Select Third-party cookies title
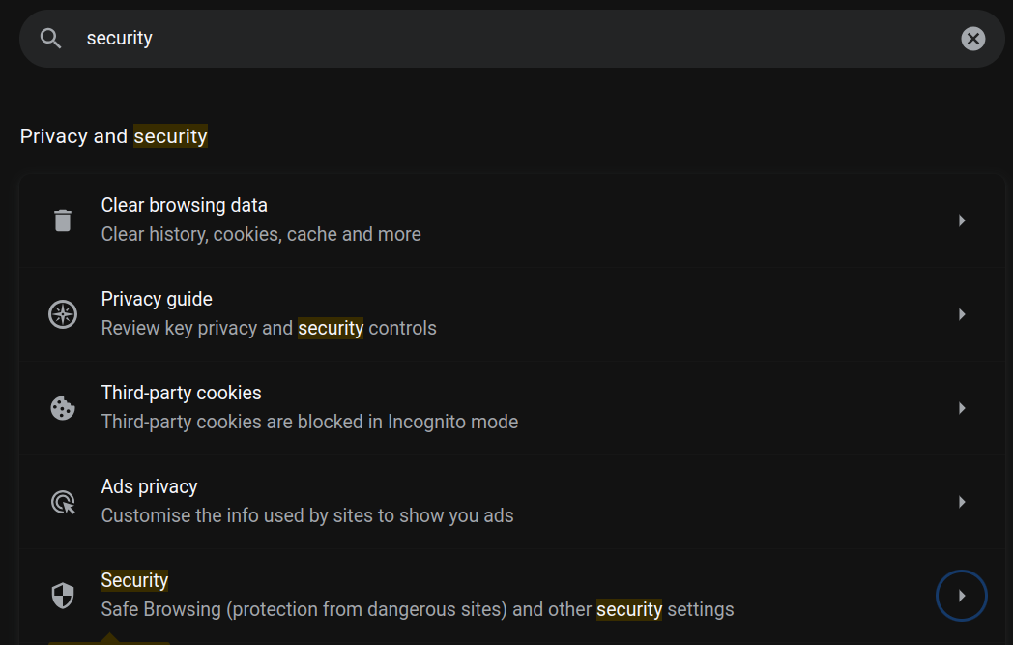This screenshot has height=645, width=1013. [x=181, y=393]
